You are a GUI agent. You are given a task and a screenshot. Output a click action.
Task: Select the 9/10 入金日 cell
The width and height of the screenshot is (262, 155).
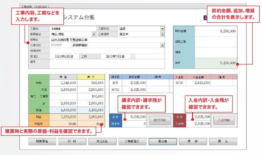click(180, 83)
